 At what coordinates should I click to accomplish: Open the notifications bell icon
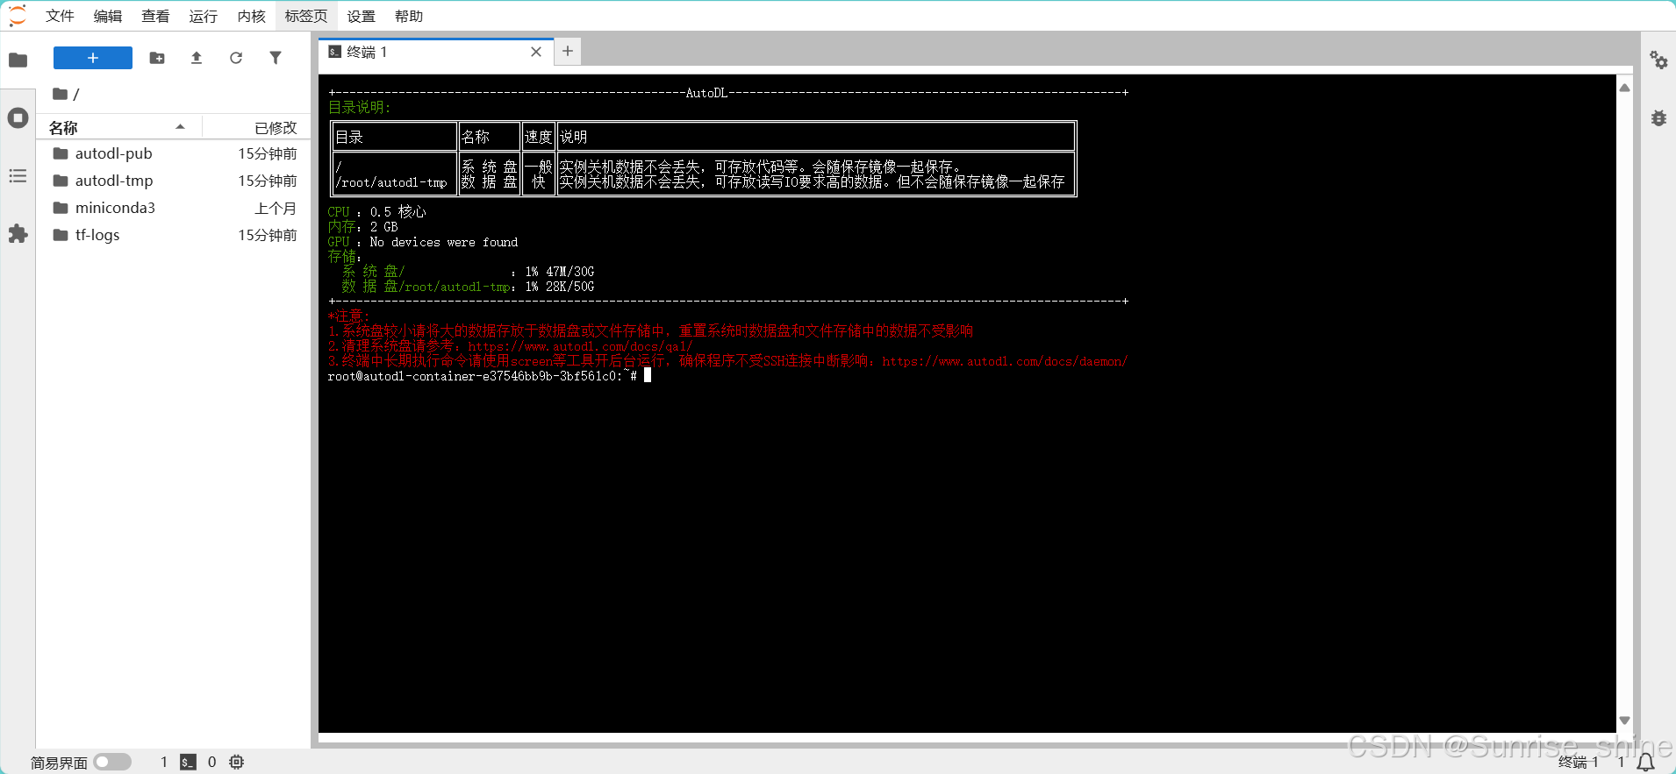[1646, 763]
